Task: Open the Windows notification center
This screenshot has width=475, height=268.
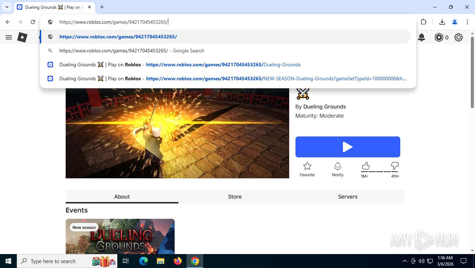Action: [x=463, y=261]
